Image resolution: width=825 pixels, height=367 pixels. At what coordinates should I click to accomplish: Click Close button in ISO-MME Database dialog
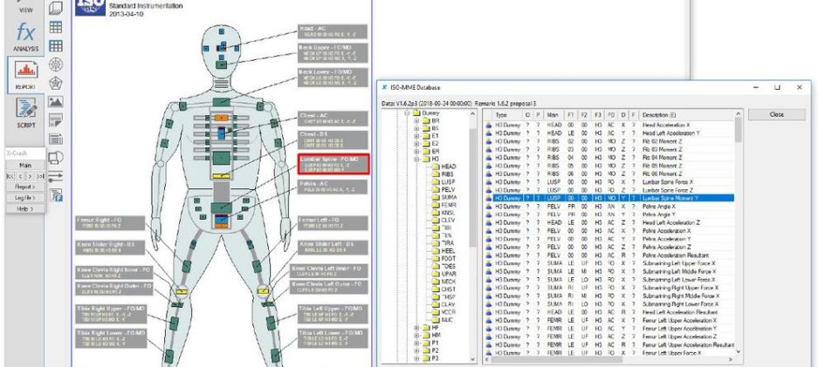[x=777, y=114]
